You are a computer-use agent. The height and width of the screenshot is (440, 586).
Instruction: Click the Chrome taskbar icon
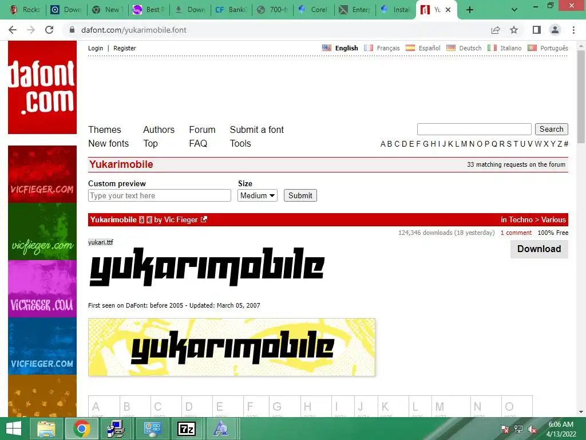pos(82,429)
